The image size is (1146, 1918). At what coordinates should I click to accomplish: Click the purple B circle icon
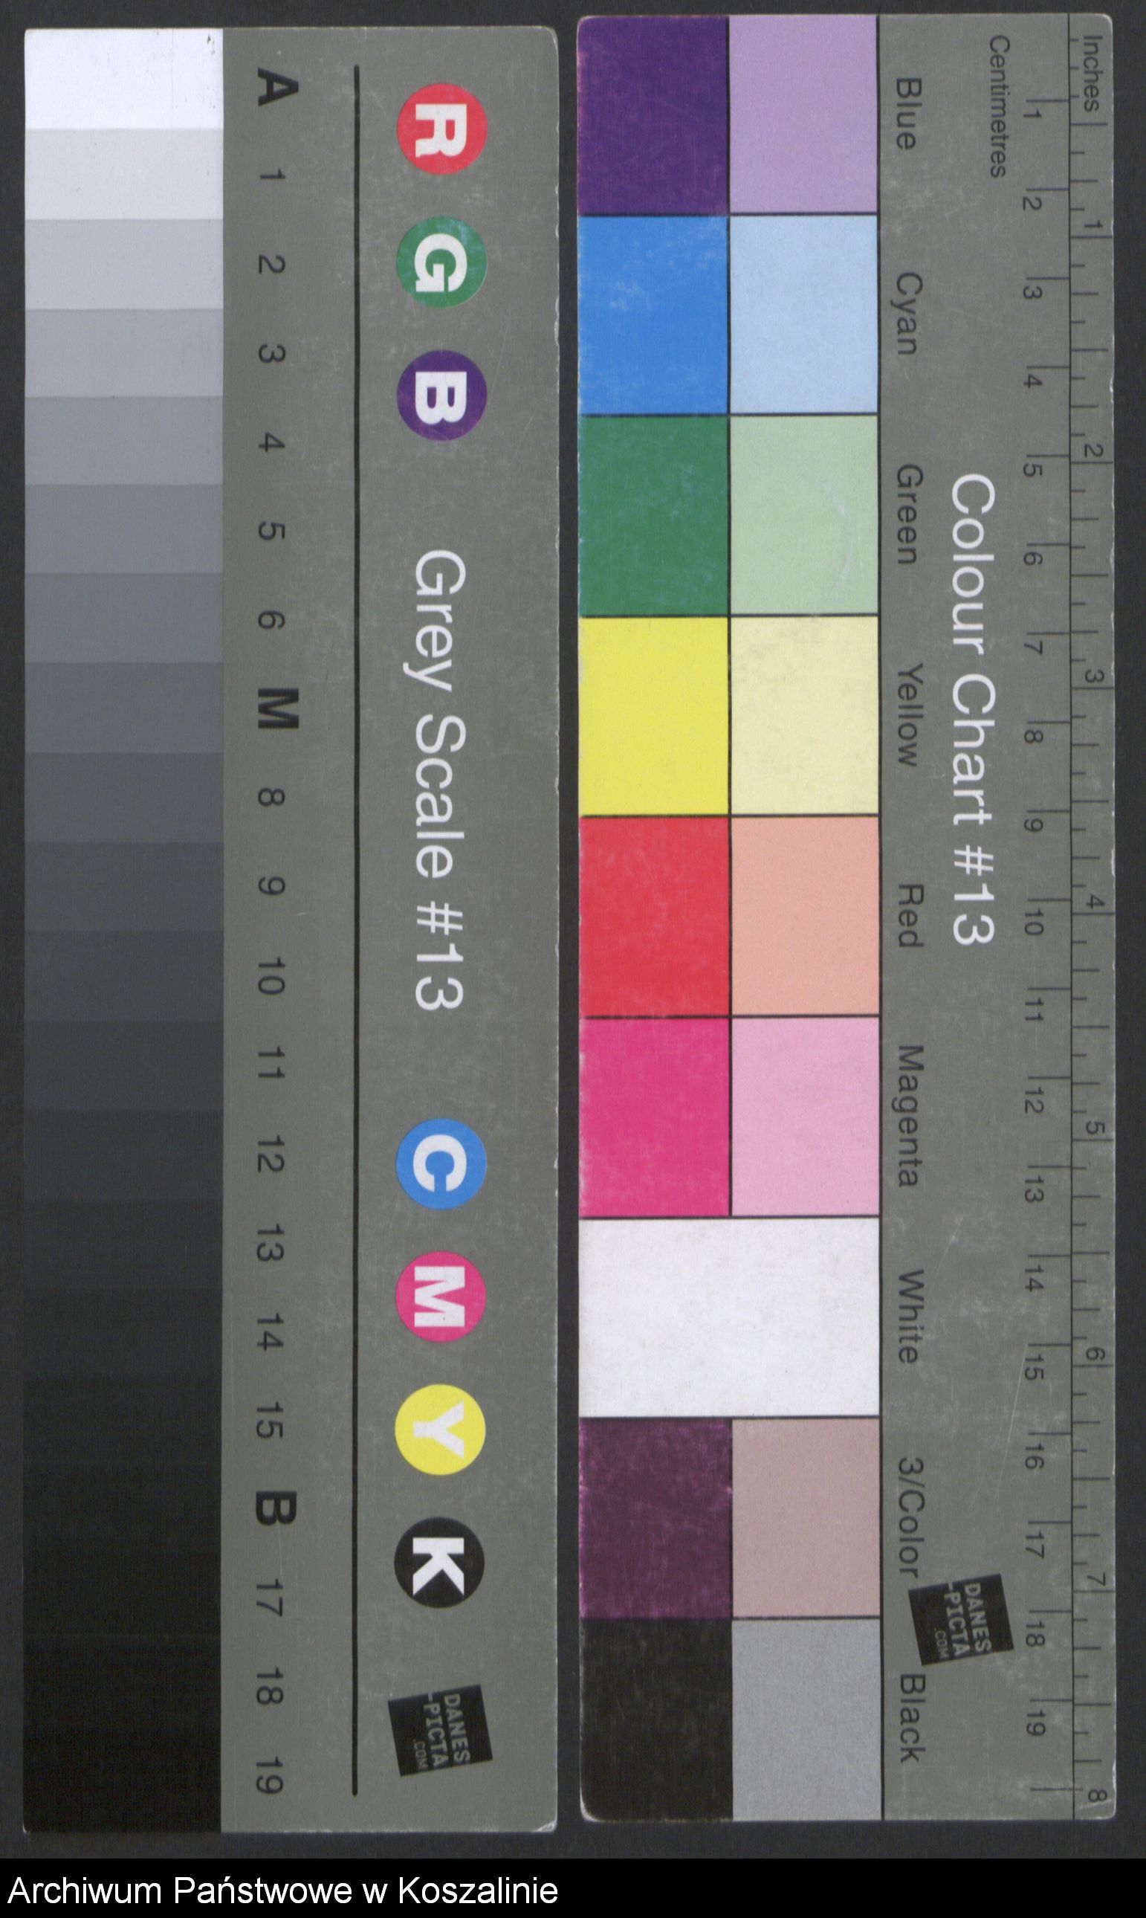point(441,395)
